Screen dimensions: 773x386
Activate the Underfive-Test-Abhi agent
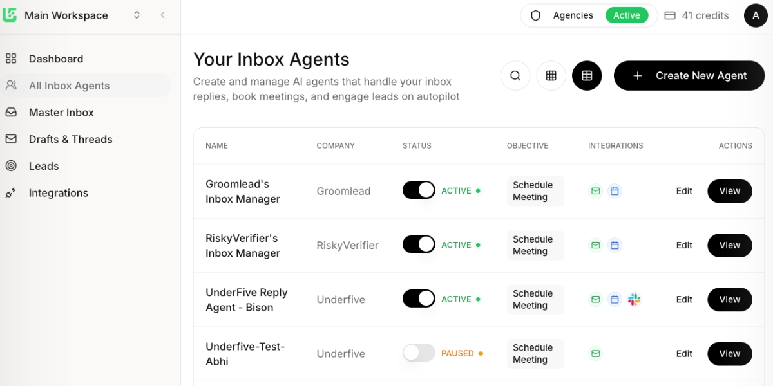coord(419,353)
